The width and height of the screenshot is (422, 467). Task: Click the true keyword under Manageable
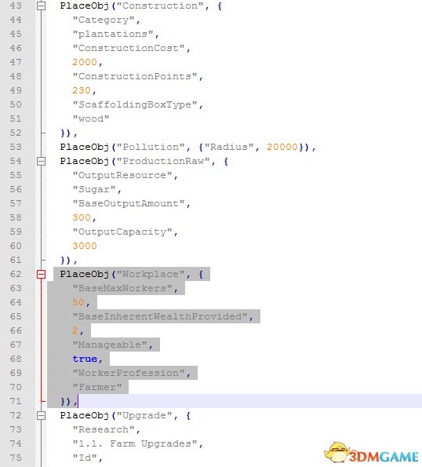pos(85,359)
